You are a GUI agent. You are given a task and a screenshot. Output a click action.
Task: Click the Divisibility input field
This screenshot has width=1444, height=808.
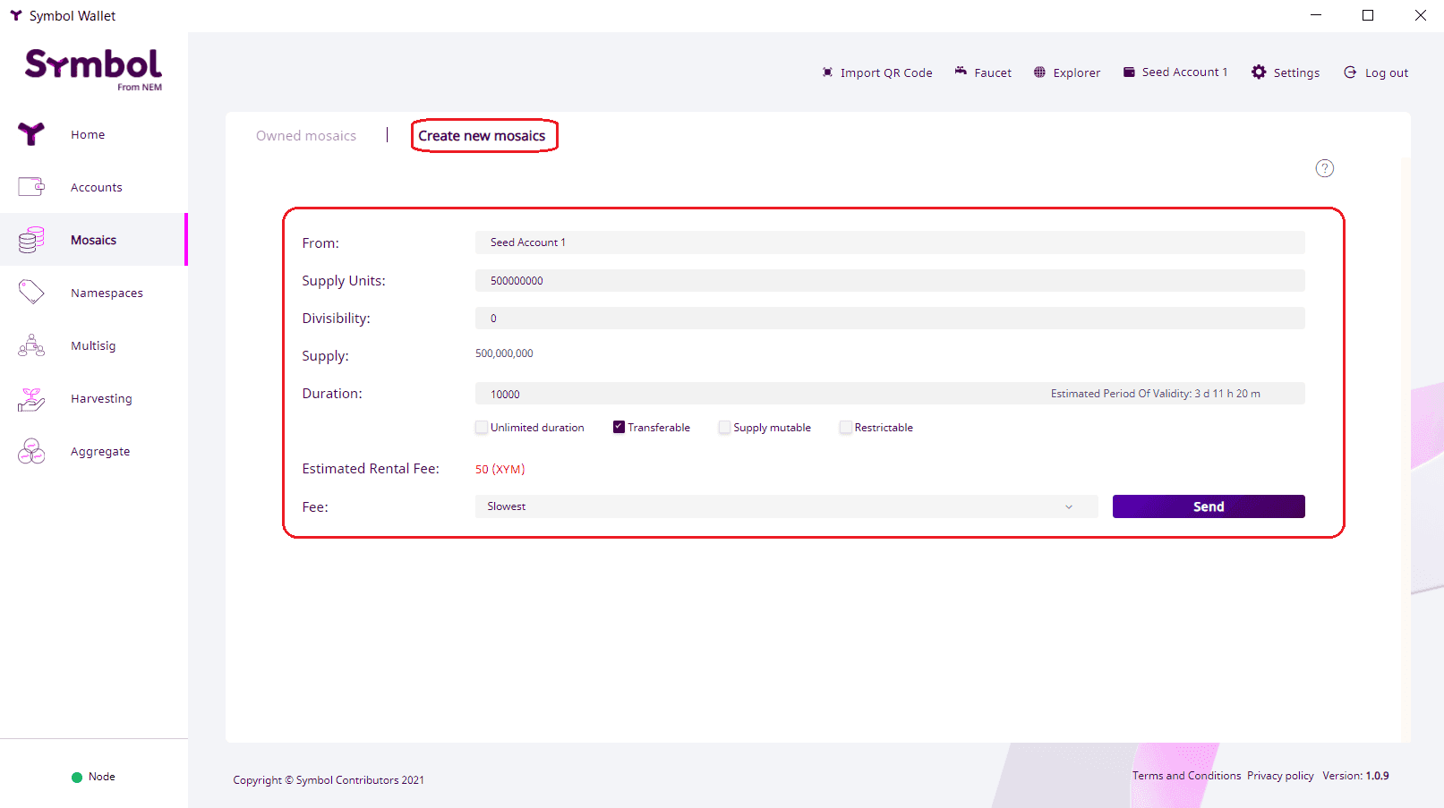pyautogui.click(x=890, y=319)
